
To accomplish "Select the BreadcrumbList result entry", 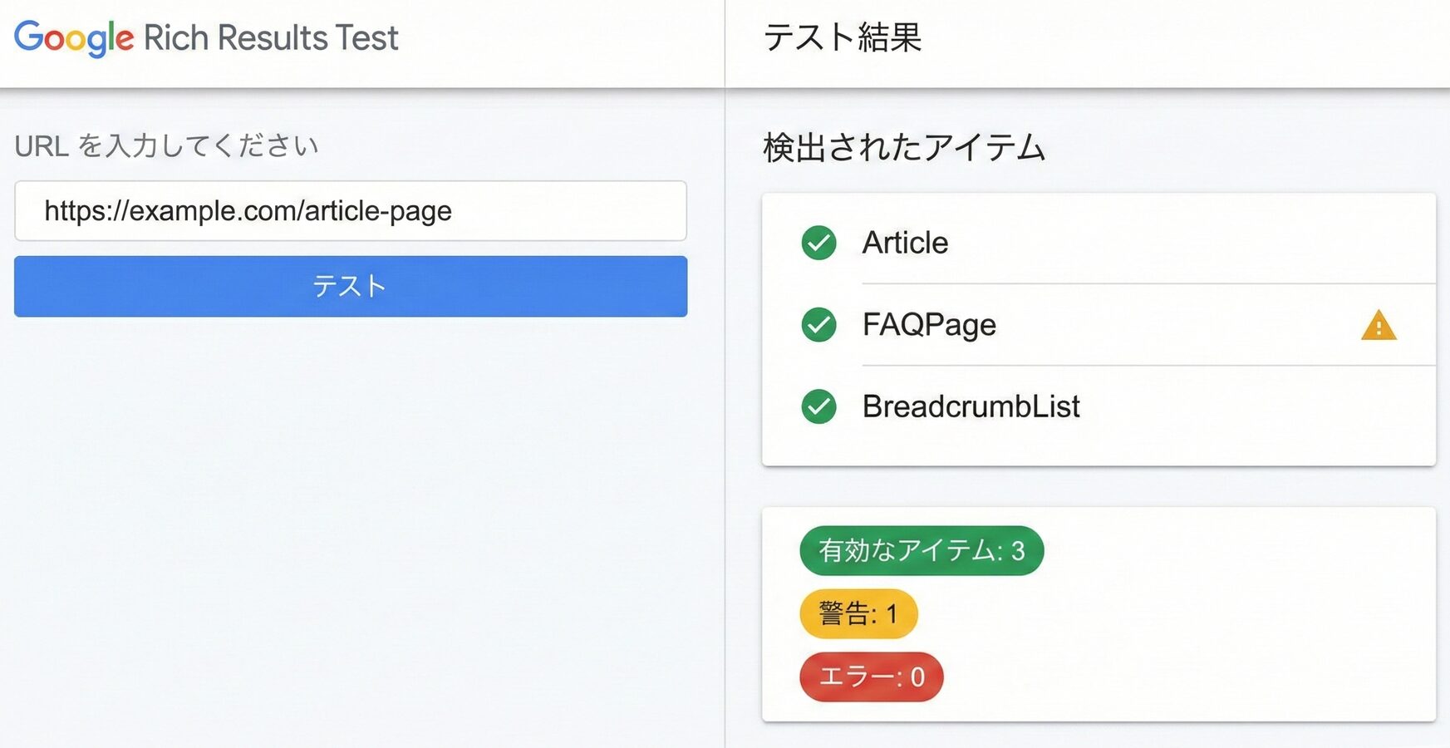I will point(970,406).
